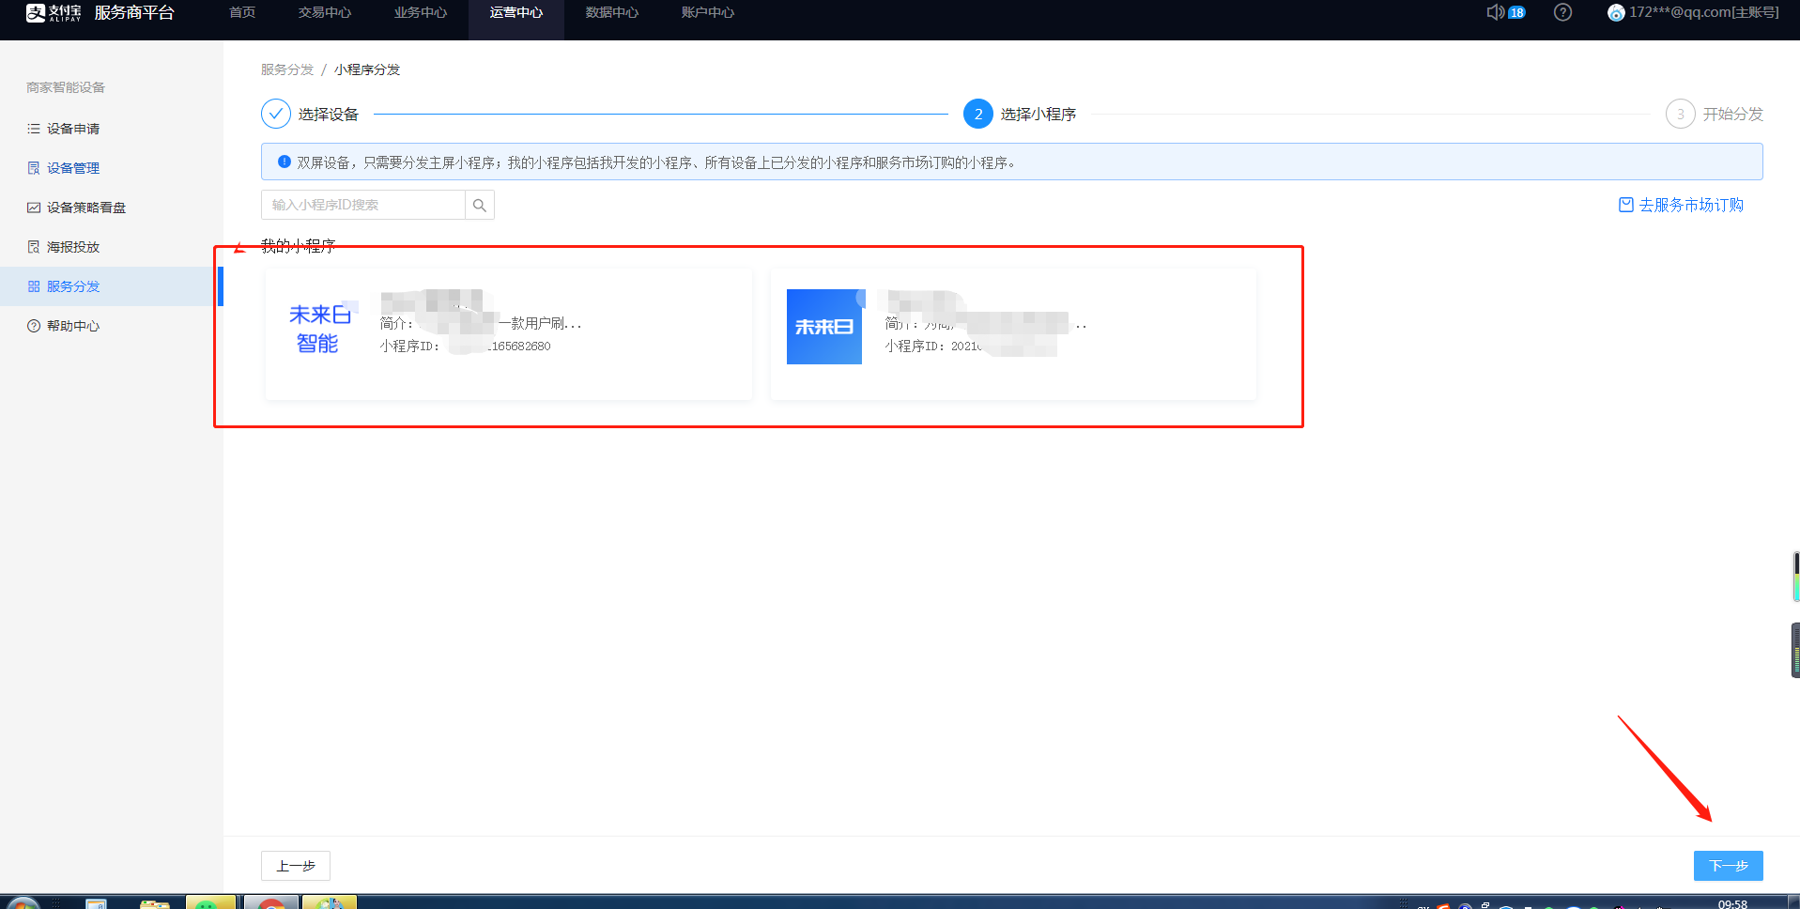Click the 选择设备 step label
The height and width of the screenshot is (909, 1800).
pyautogui.click(x=329, y=114)
